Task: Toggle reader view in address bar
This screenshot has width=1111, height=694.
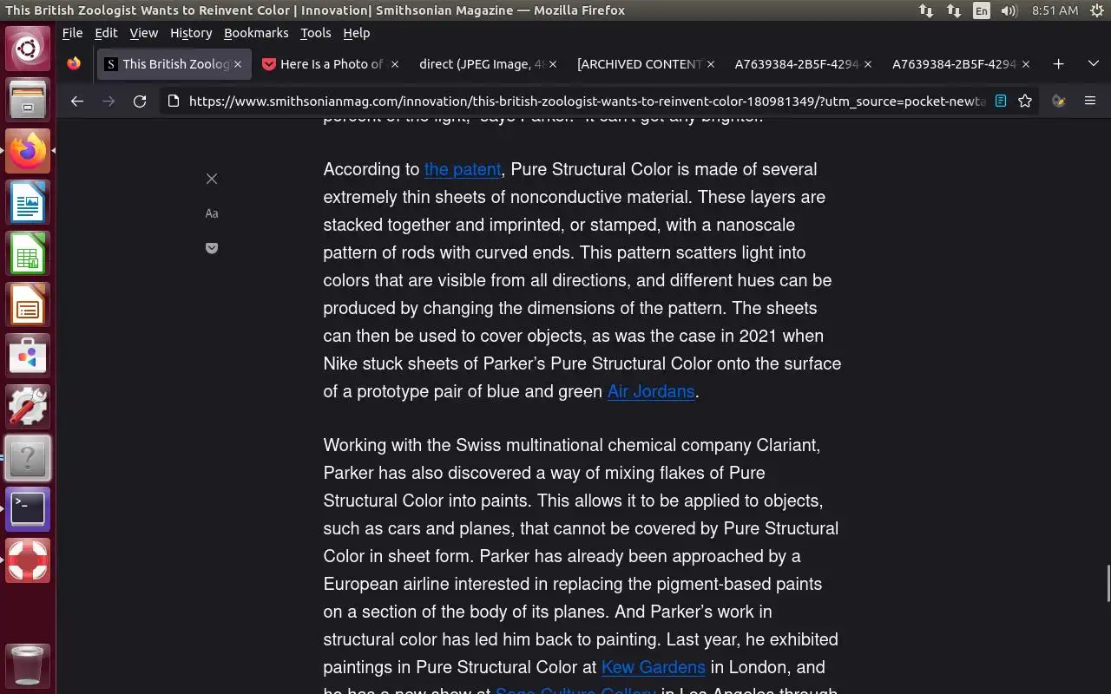Action: tap(1001, 101)
